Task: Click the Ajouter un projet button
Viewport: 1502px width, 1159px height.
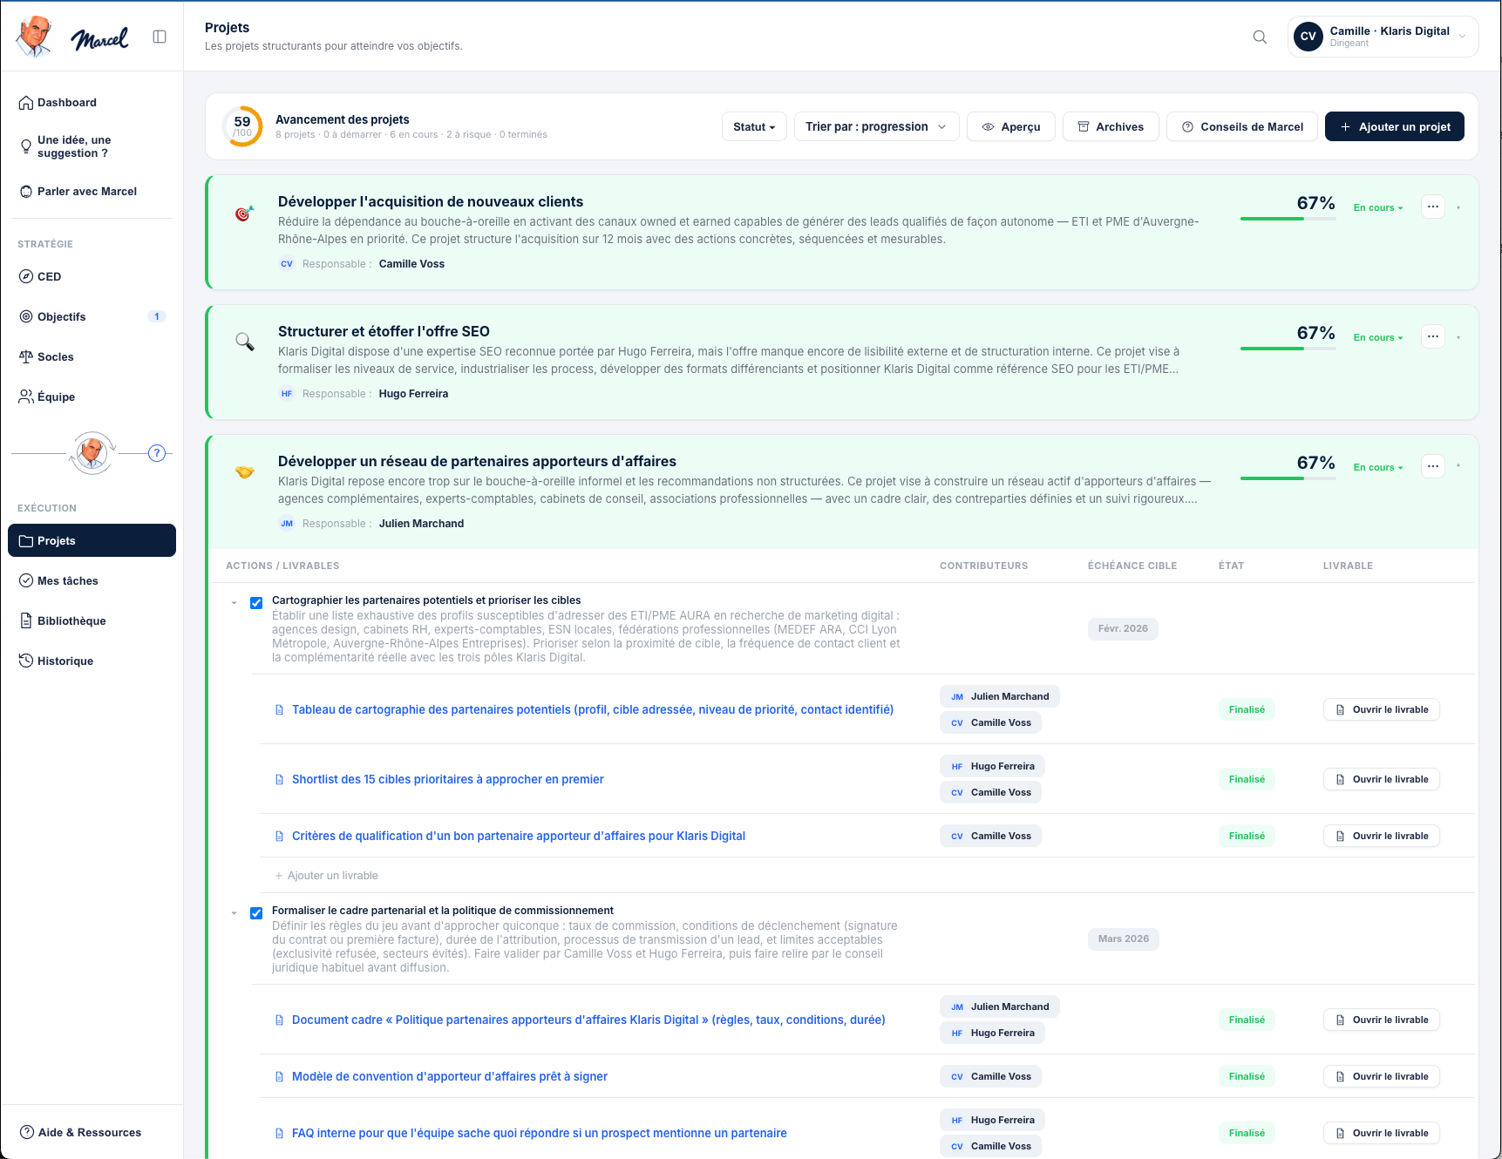Action: coord(1395,126)
